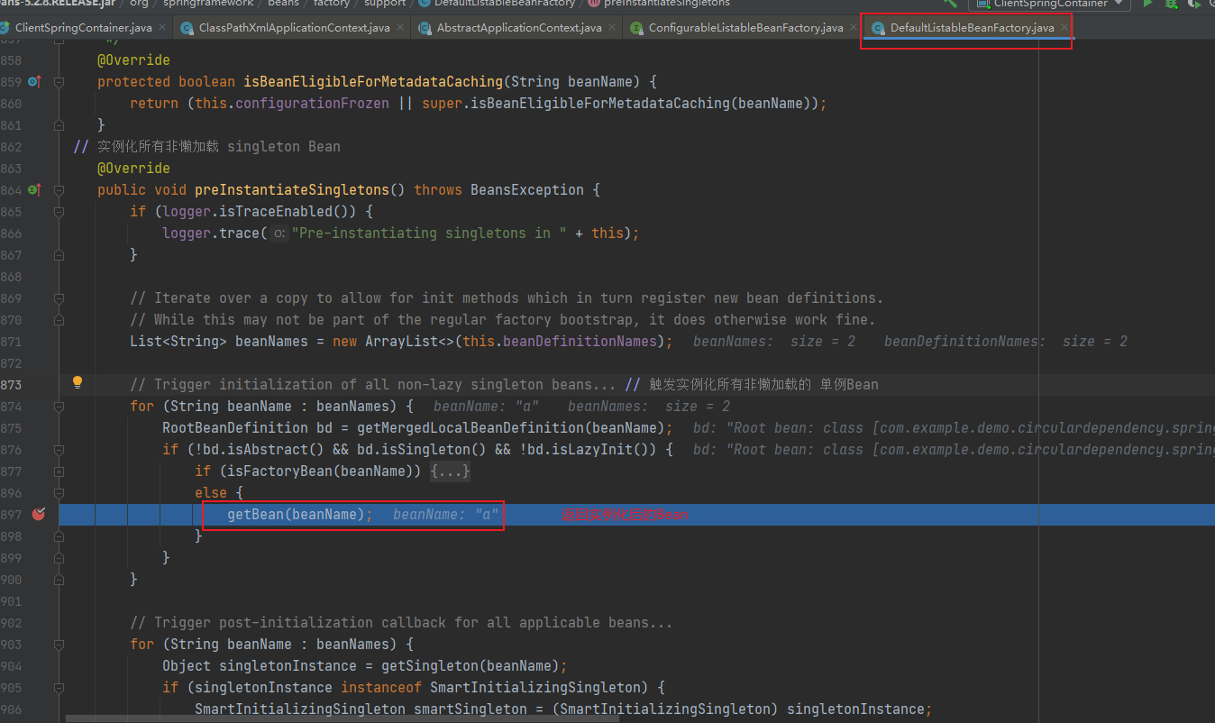Collapse the else block on line 896

(x=59, y=493)
